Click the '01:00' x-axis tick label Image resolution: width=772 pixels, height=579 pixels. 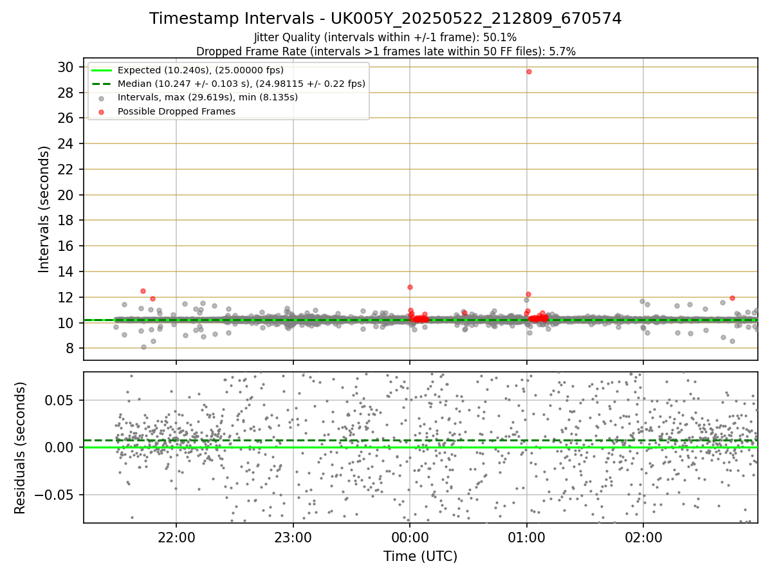527,537
